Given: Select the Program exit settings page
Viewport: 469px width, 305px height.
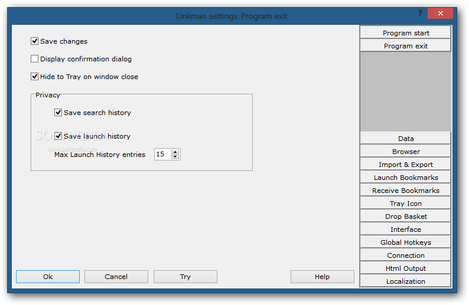Looking at the screenshot, I should [406, 45].
